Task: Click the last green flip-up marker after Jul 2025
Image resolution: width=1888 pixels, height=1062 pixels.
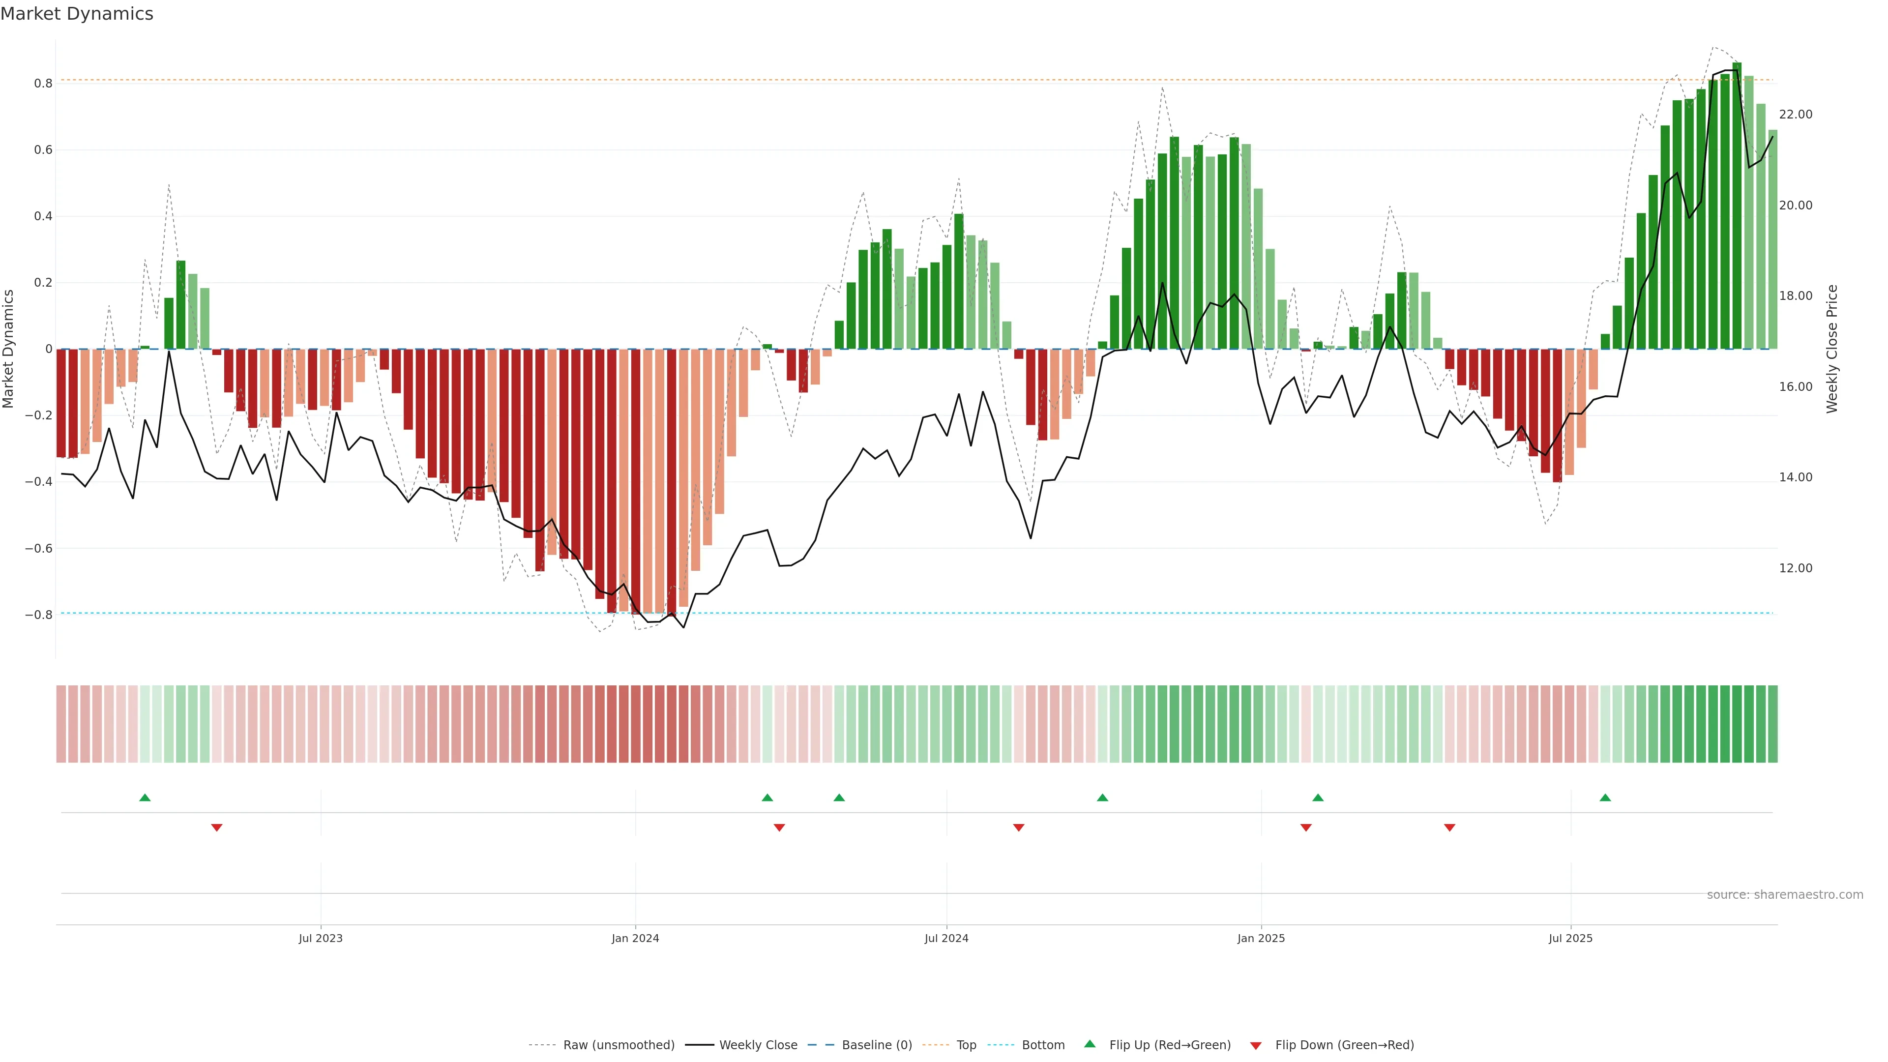Action: coord(1605,797)
